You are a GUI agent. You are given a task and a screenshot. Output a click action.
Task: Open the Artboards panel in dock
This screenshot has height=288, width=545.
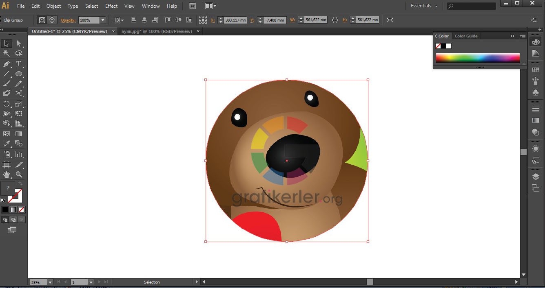[x=536, y=188]
